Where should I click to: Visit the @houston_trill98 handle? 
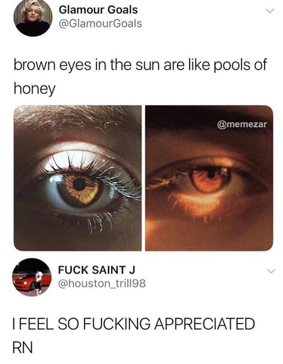point(102,283)
